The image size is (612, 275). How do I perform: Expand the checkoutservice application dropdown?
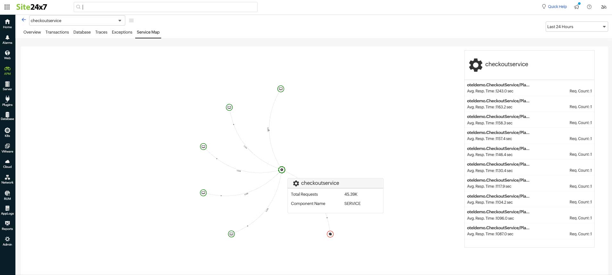(120, 20)
